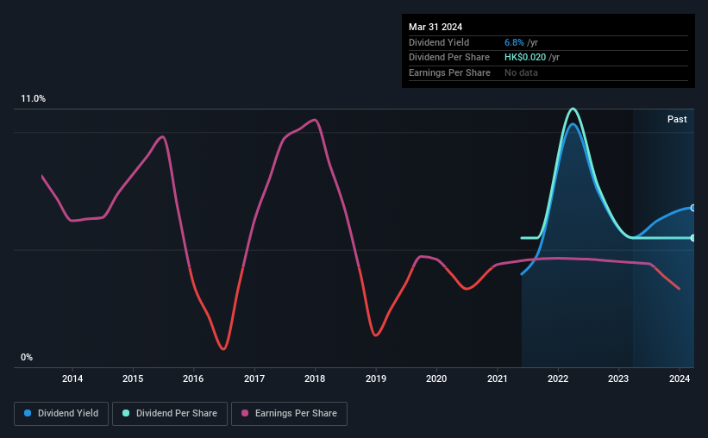The width and height of the screenshot is (708, 438).
Task: Click the blue Dividend Yield endpoint marker
Action: coord(692,208)
